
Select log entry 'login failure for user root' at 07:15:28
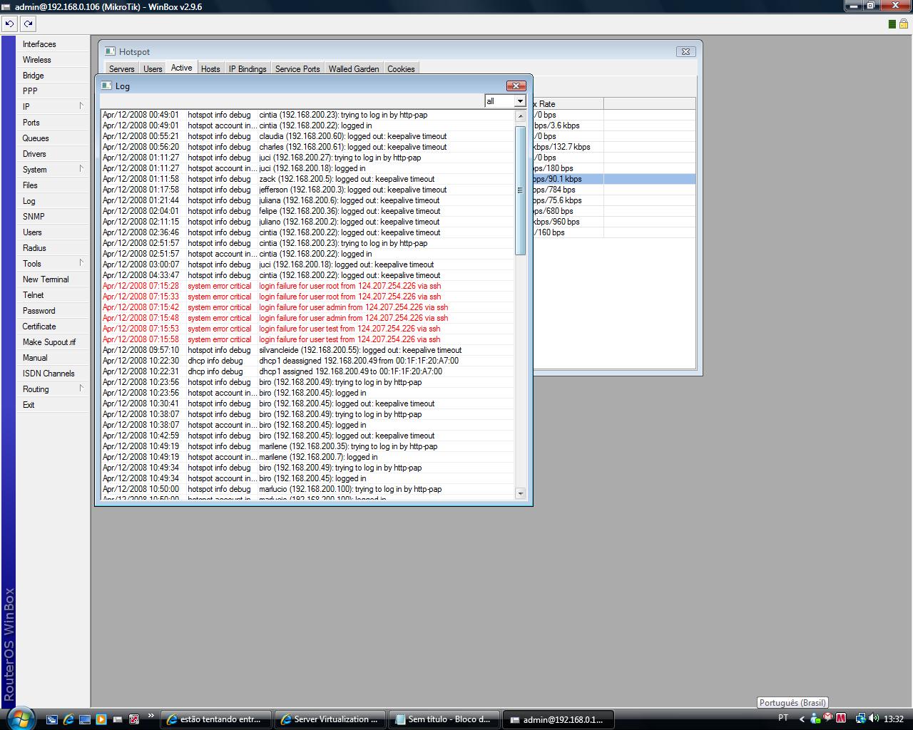307,286
